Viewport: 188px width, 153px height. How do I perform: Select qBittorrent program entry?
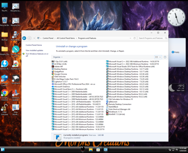pyautogui.click(x=112, y=102)
